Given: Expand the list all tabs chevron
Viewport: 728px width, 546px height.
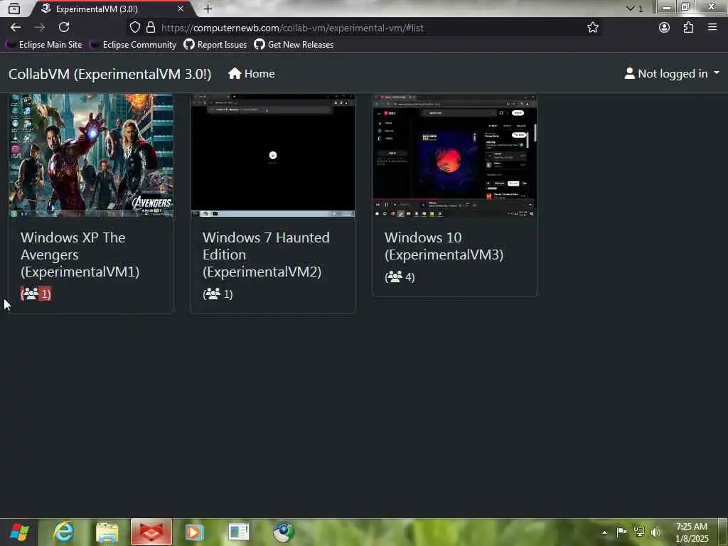Looking at the screenshot, I should click(630, 9).
